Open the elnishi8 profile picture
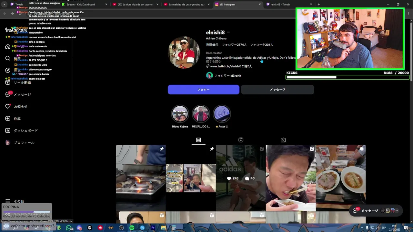The height and width of the screenshot is (232, 413). [x=184, y=53]
